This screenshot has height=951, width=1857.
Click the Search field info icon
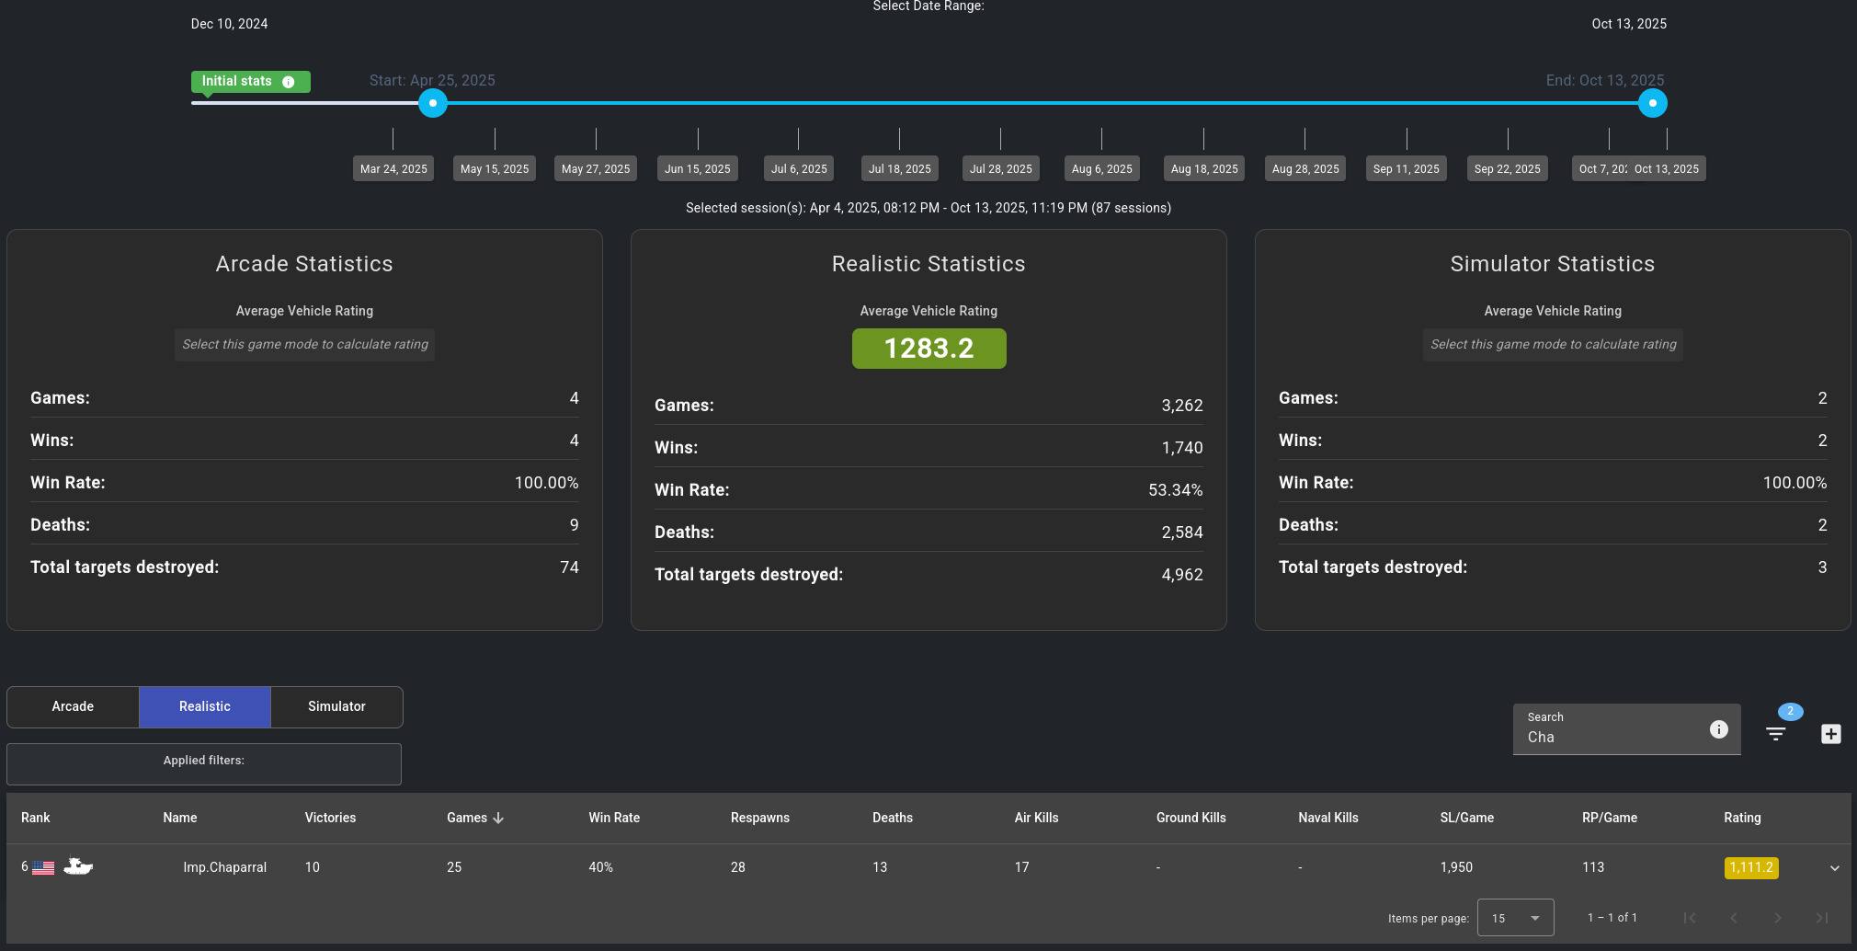click(1718, 729)
